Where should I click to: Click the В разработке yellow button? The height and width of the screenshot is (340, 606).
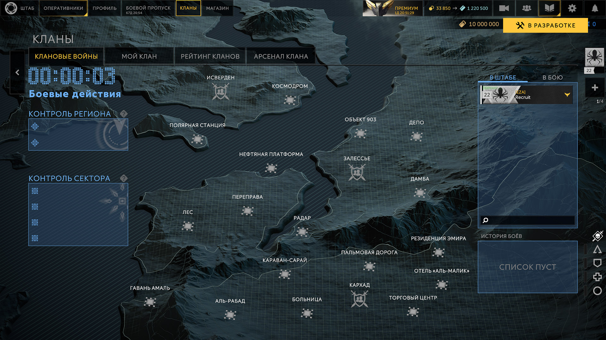pos(545,25)
